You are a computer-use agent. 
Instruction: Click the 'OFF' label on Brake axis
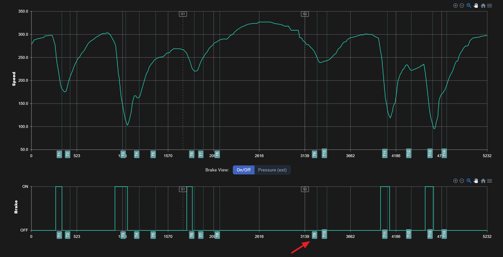pyautogui.click(x=24, y=230)
